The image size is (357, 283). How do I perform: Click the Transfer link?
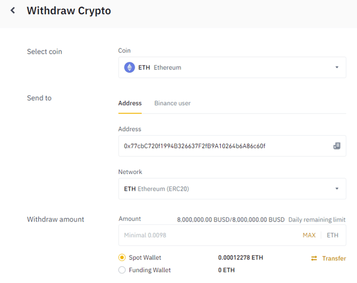click(x=334, y=258)
